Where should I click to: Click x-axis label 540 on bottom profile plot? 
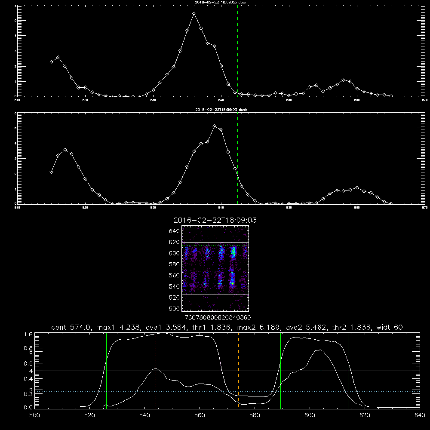tap(144, 415)
